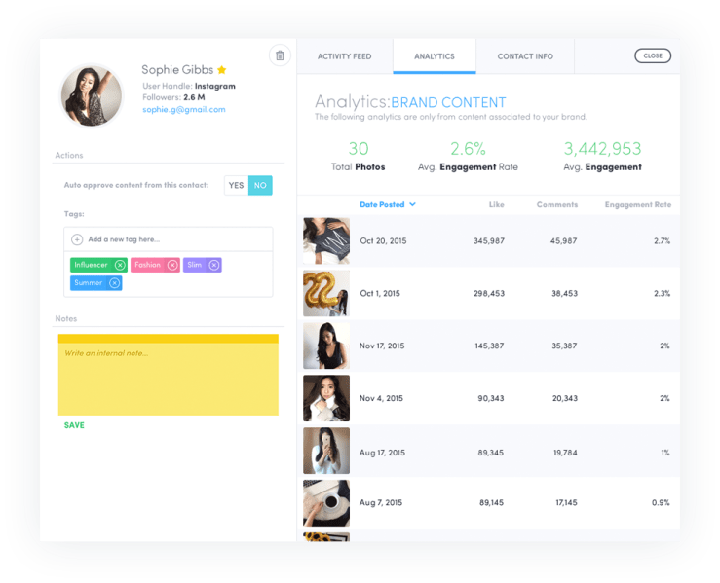Click the 2.6% average engagement rate
This screenshot has height=583, width=720.
[468, 149]
